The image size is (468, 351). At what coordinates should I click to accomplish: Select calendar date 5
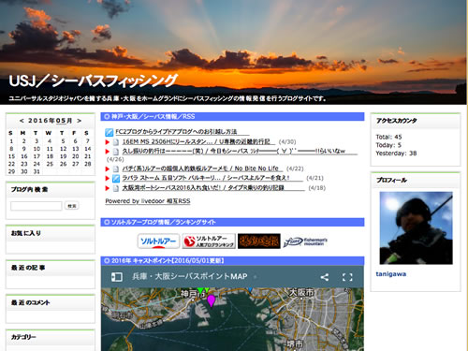tap(63, 141)
